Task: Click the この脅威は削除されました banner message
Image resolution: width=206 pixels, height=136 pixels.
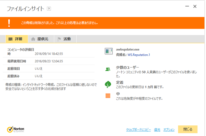Action: [x=60, y=23]
